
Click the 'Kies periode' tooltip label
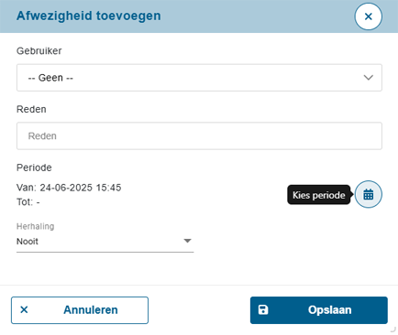(319, 195)
